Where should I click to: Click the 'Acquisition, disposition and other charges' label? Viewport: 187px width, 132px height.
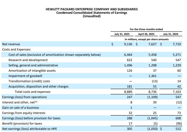(x=38, y=87)
